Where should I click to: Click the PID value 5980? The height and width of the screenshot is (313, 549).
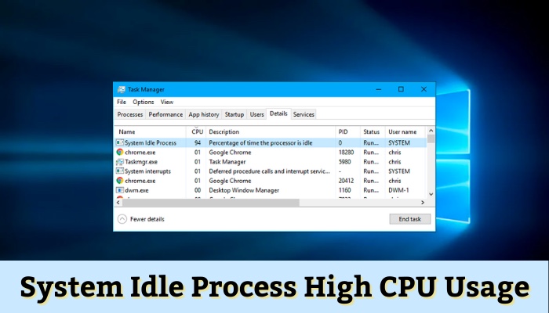344,162
